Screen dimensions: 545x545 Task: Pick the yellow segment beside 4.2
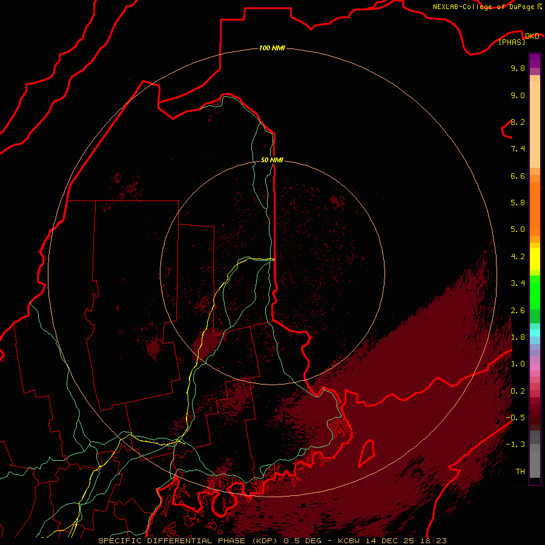coord(535,259)
